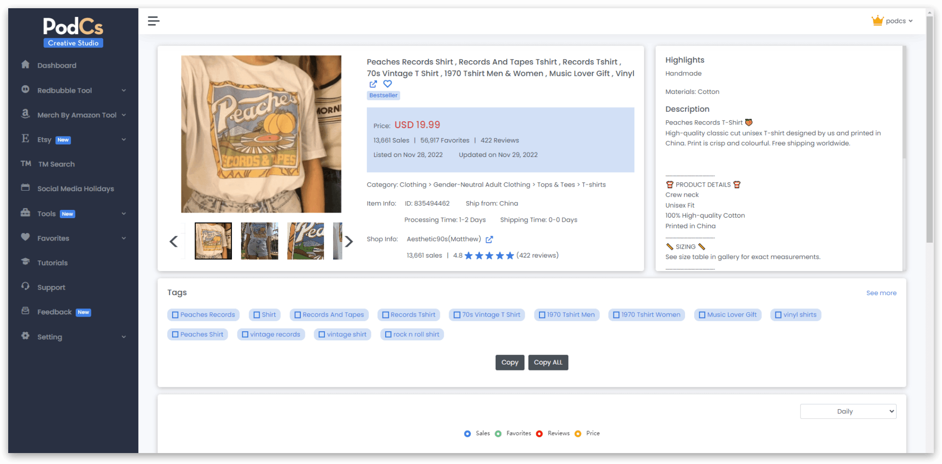942x464 pixels.
Task: Toggle the Favorites legend marker
Action: (x=498, y=433)
